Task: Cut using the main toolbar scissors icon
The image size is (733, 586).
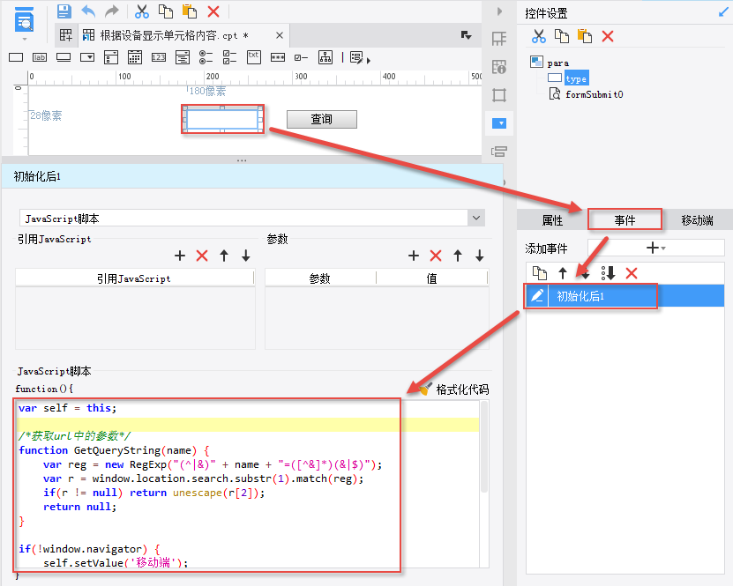Action: [x=142, y=11]
